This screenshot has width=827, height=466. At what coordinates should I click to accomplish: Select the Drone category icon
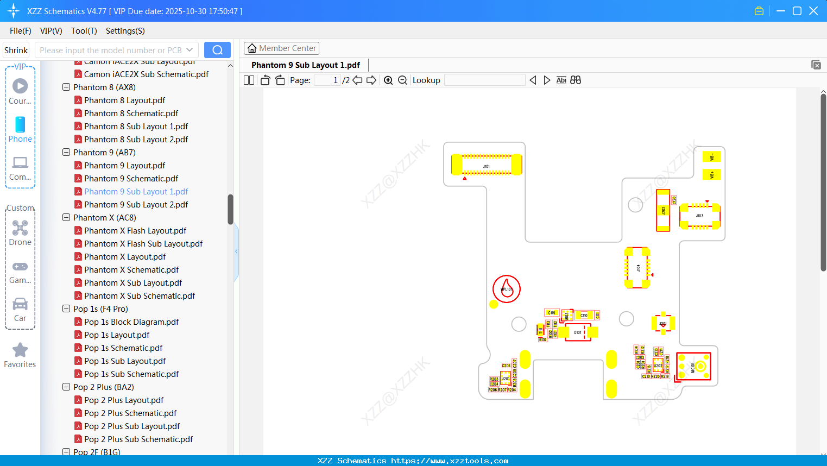20,233
